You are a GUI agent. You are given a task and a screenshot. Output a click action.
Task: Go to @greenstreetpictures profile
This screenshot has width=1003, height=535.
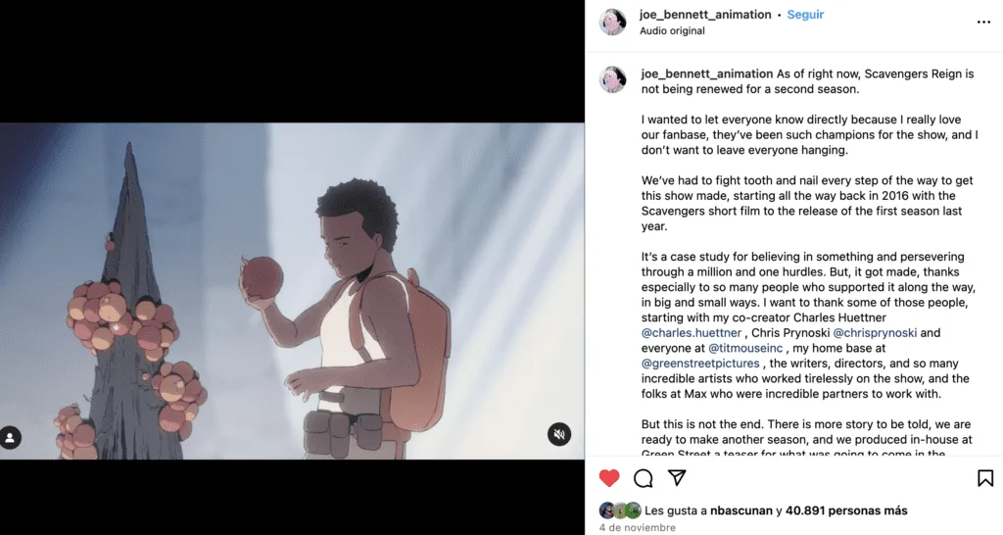pyautogui.click(x=700, y=364)
